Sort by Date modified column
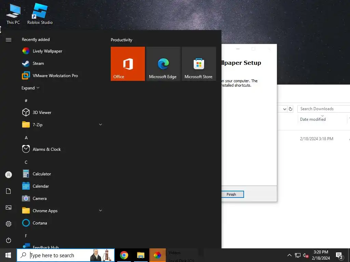The height and width of the screenshot is (262, 350). [x=313, y=119]
